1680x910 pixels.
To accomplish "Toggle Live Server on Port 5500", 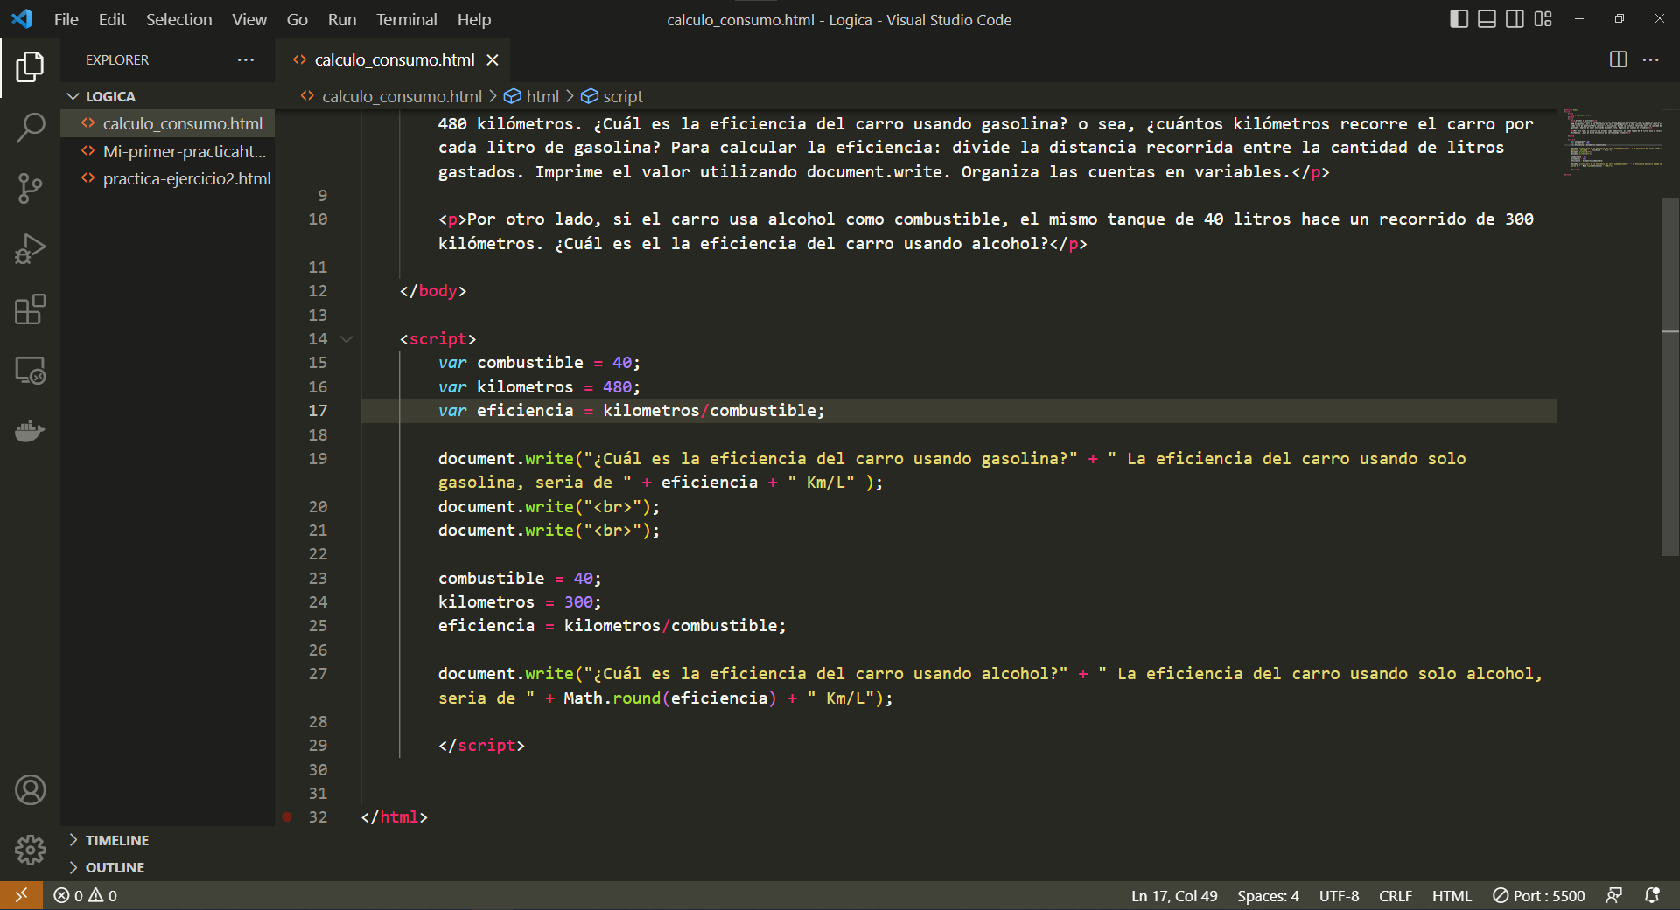I will click(1539, 895).
